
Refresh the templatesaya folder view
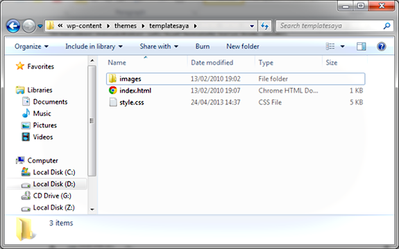[x=265, y=26]
